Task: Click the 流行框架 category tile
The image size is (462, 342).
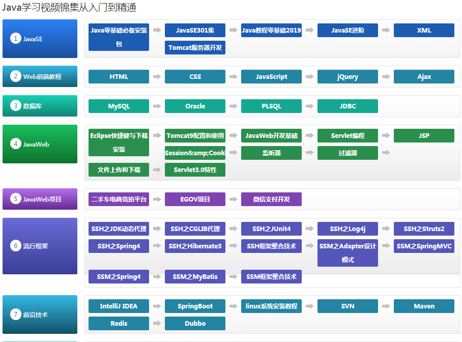Action: [40, 246]
